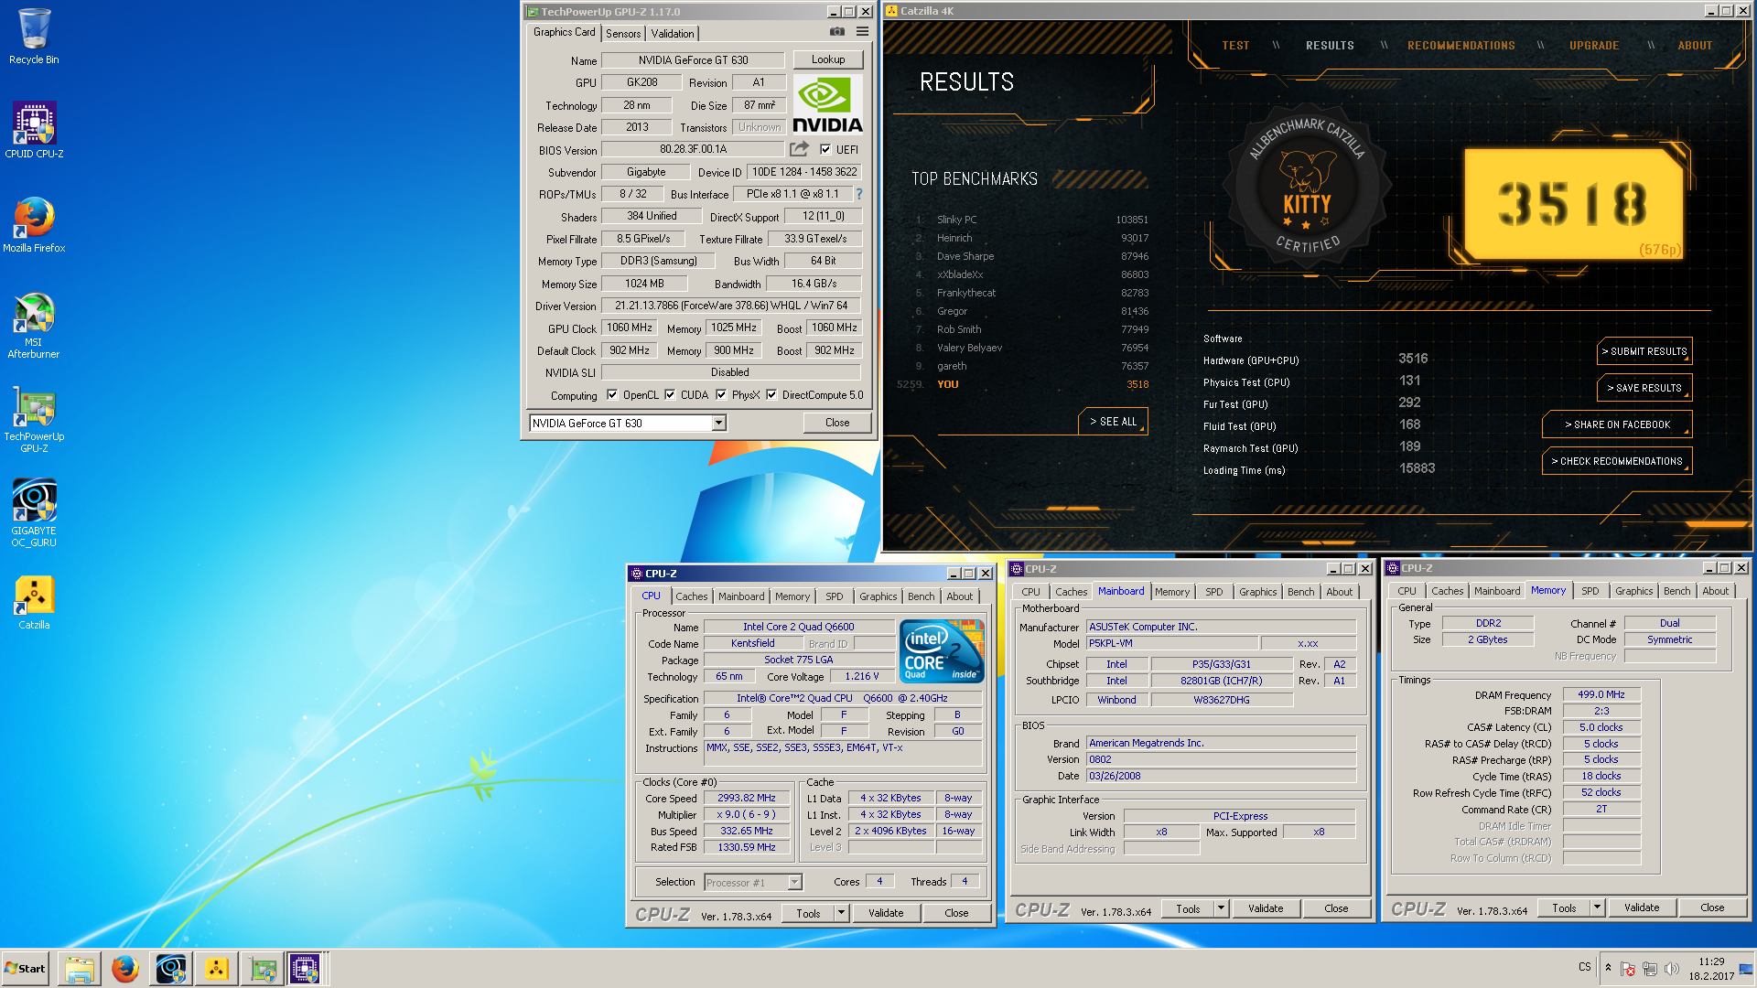Click the 3518 score display

(1572, 203)
